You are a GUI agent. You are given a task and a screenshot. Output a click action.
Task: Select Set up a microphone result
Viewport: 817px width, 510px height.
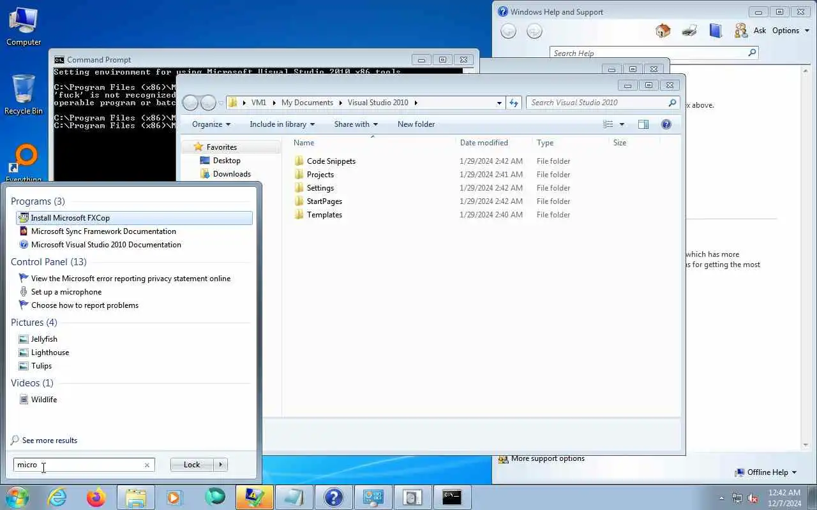[66, 292]
